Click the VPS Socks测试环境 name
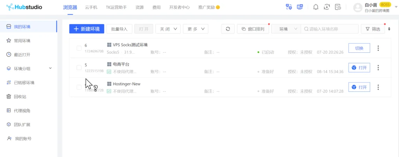This screenshot has width=399, height=157. click(x=130, y=45)
